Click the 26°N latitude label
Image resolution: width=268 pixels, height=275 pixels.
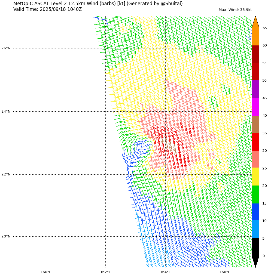[x=6, y=48]
